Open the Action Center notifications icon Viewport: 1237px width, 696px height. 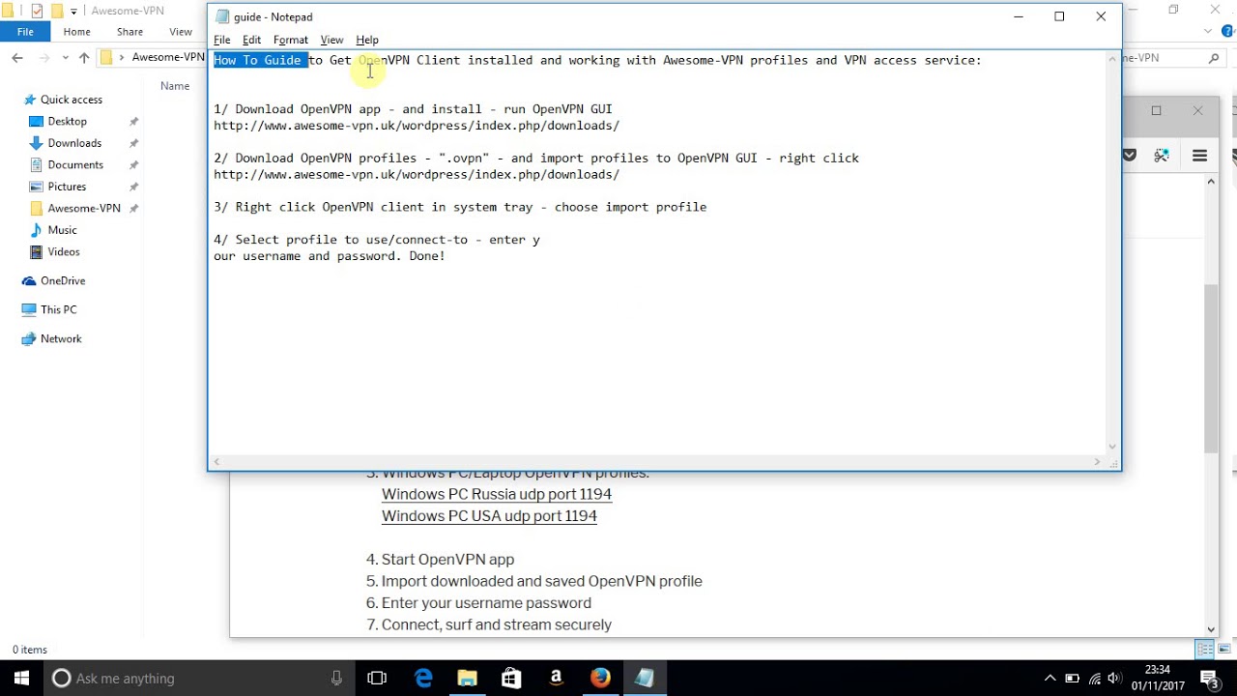coord(1209,678)
